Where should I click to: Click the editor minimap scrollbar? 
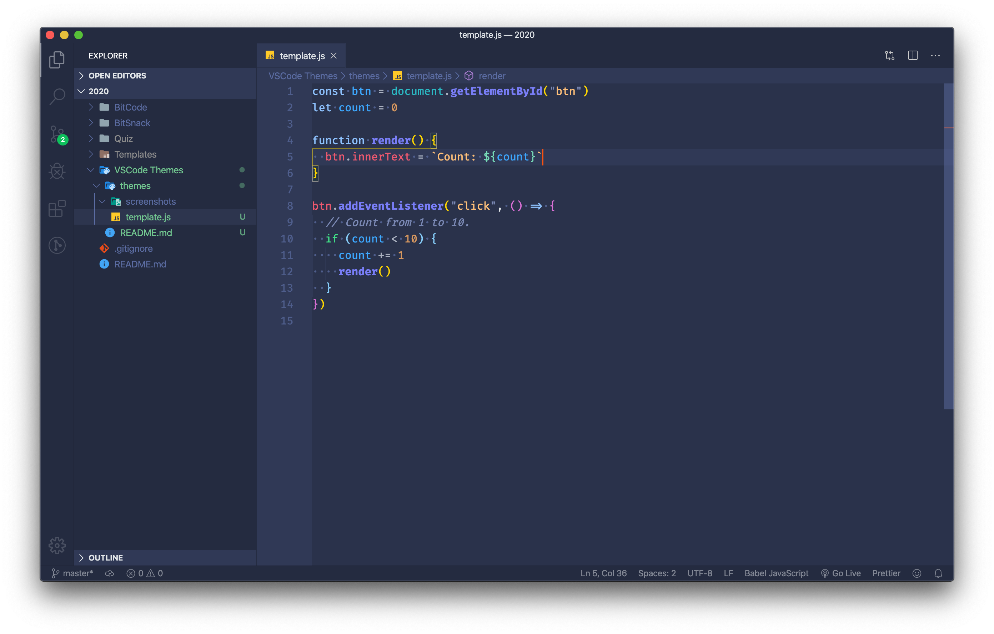pos(948,247)
